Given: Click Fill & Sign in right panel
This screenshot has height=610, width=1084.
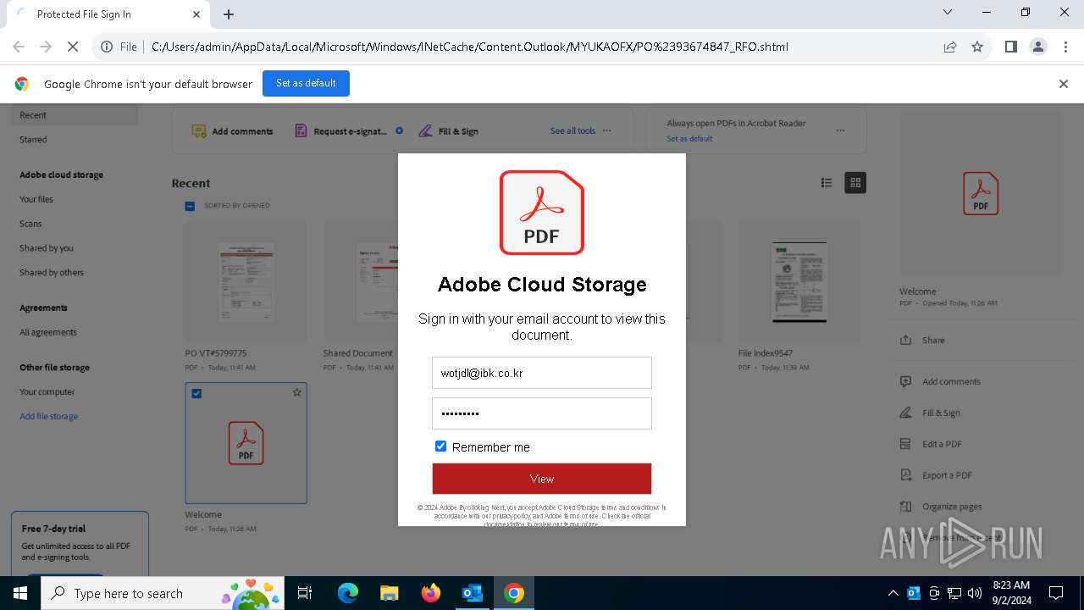Looking at the screenshot, I should [x=930, y=413].
